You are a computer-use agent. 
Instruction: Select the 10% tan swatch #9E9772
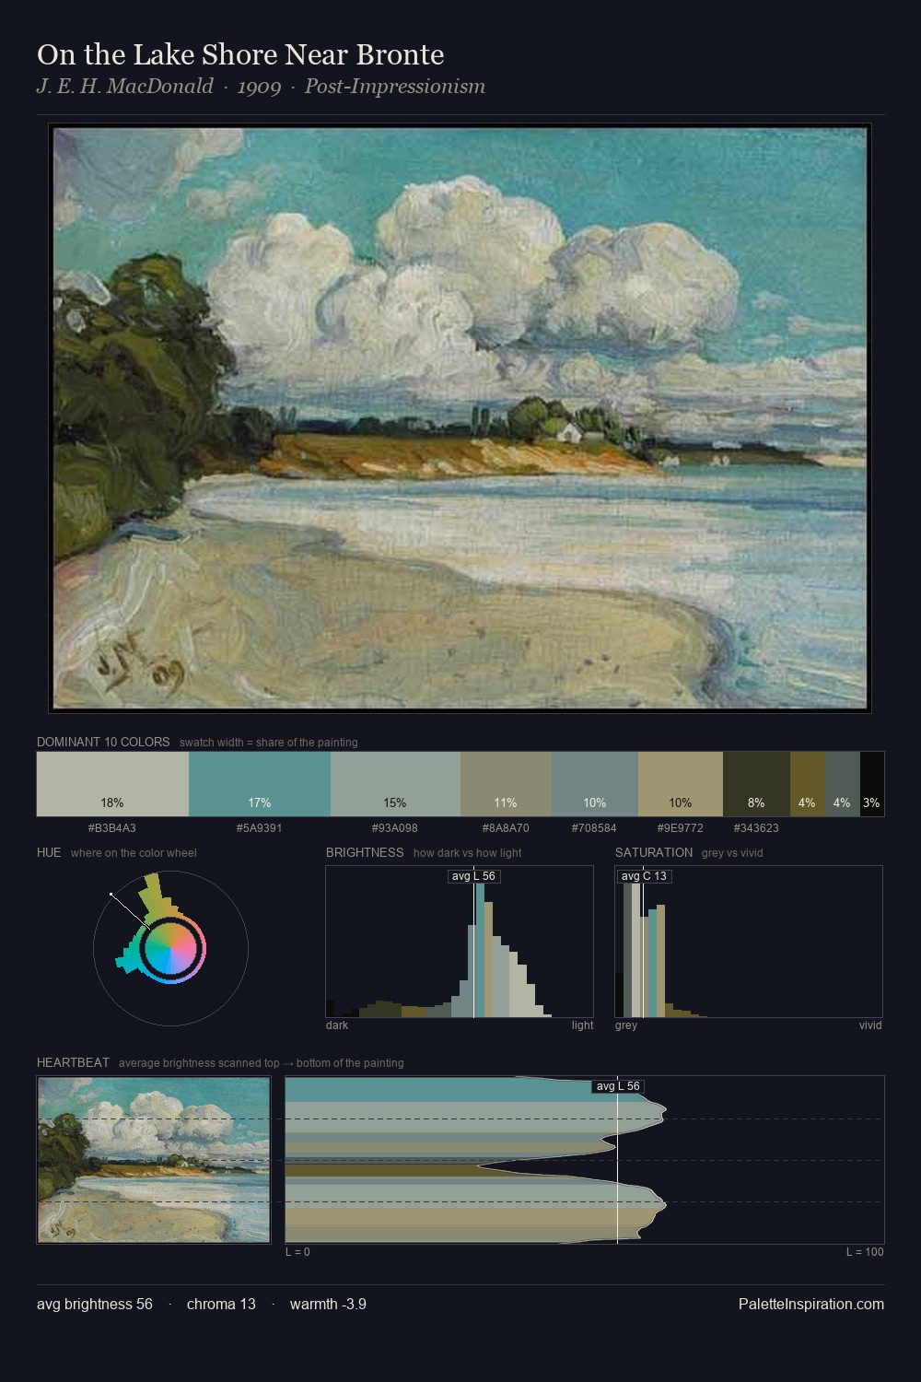[681, 784]
